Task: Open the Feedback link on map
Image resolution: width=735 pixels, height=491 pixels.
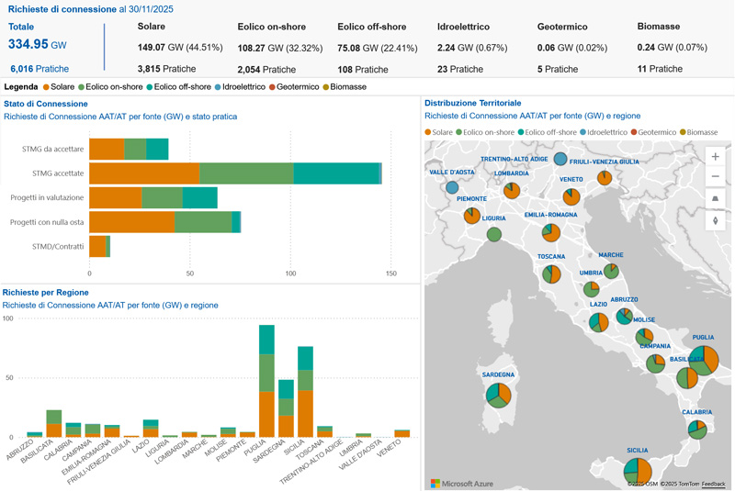Action: click(x=714, y=484)
